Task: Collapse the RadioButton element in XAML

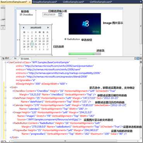Action: click(5, 123)
